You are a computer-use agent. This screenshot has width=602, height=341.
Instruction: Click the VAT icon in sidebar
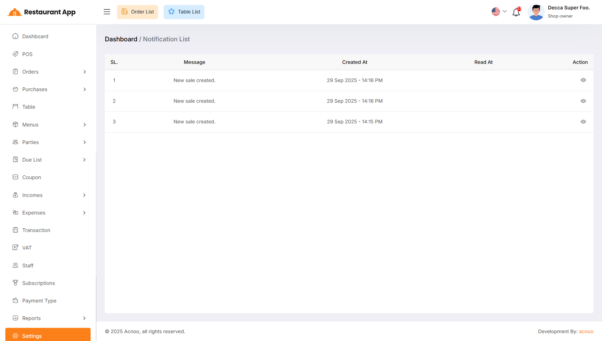[x=15, y=248]
